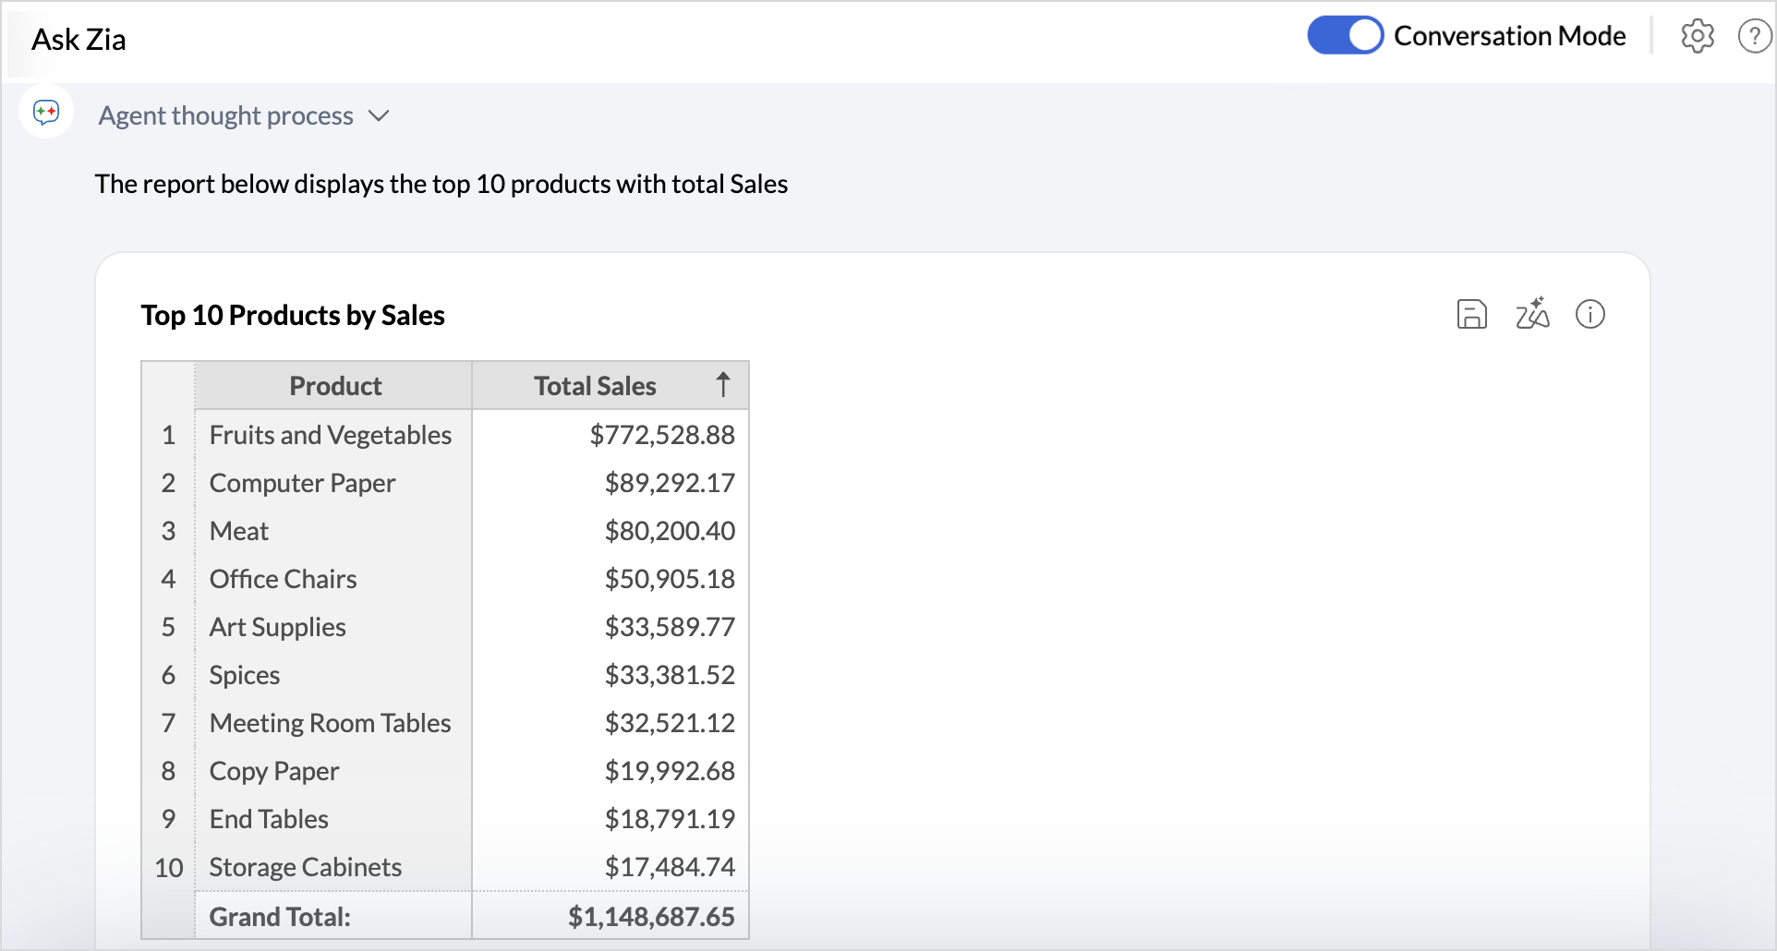Click the Grand Total amount cell
This screenshot has width=1777, height=951.
pos(650,917)
